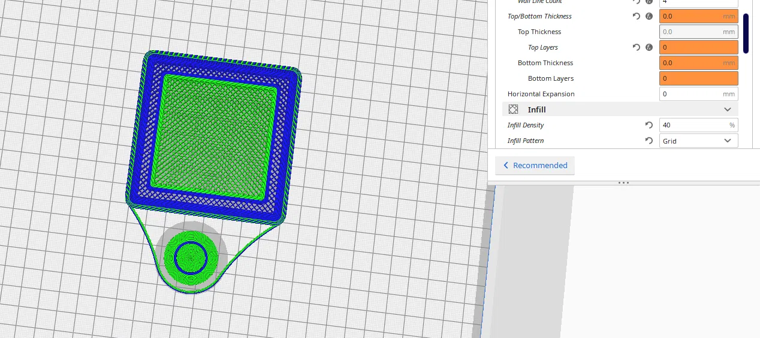Select the Infill Pattern label
This screenshot has height=338, width=760.
(526, 141)
